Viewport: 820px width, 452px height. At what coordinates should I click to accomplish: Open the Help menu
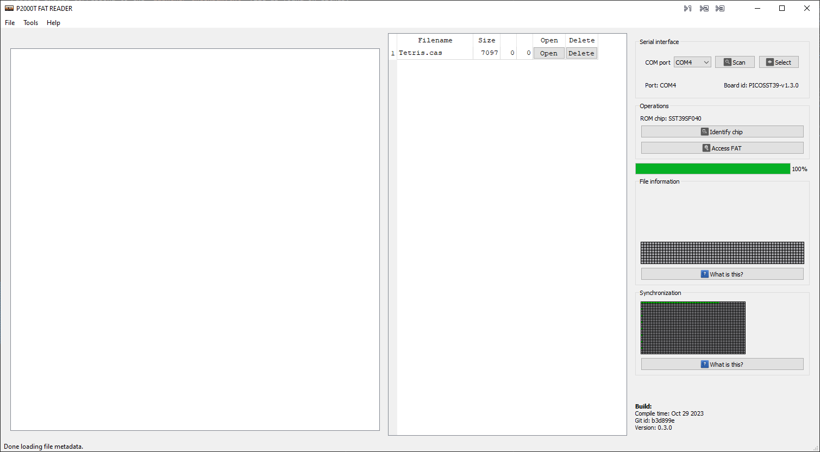coord(53,23)
